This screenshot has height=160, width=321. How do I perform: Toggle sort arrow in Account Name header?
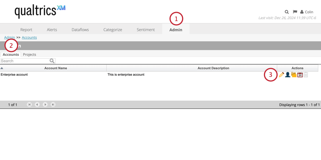point(2,68)
